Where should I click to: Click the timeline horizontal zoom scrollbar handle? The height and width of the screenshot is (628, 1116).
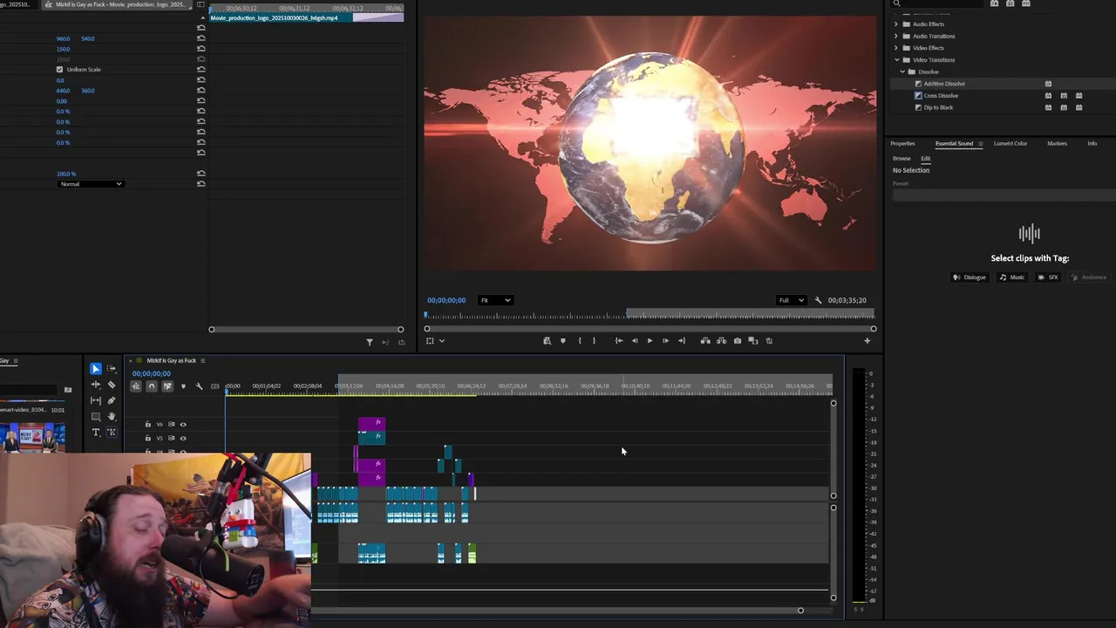click(800, 611)
